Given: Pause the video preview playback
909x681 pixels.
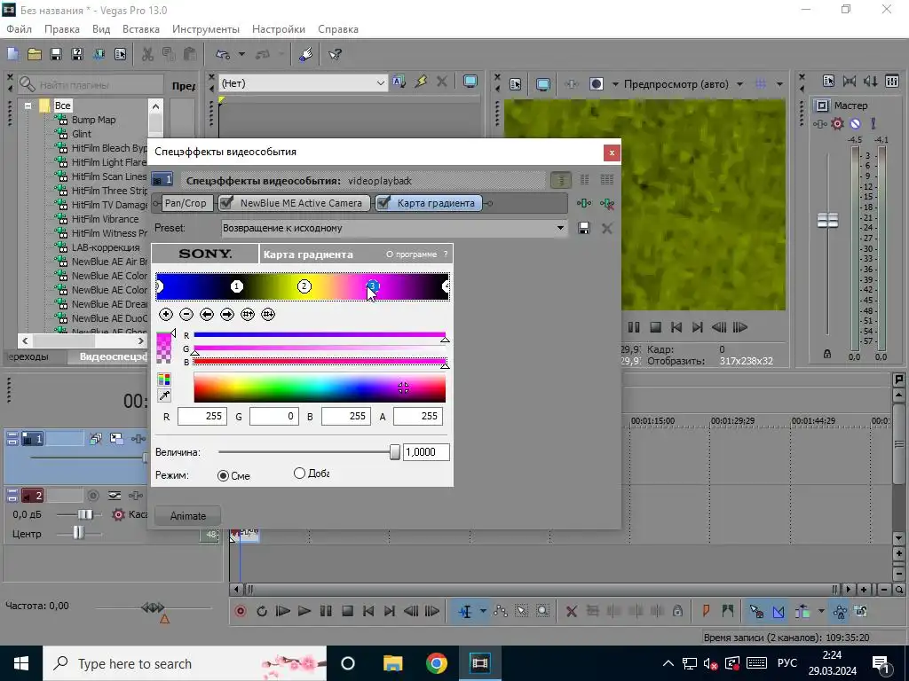Looking at the screenshot, I should tap(634, 327).
